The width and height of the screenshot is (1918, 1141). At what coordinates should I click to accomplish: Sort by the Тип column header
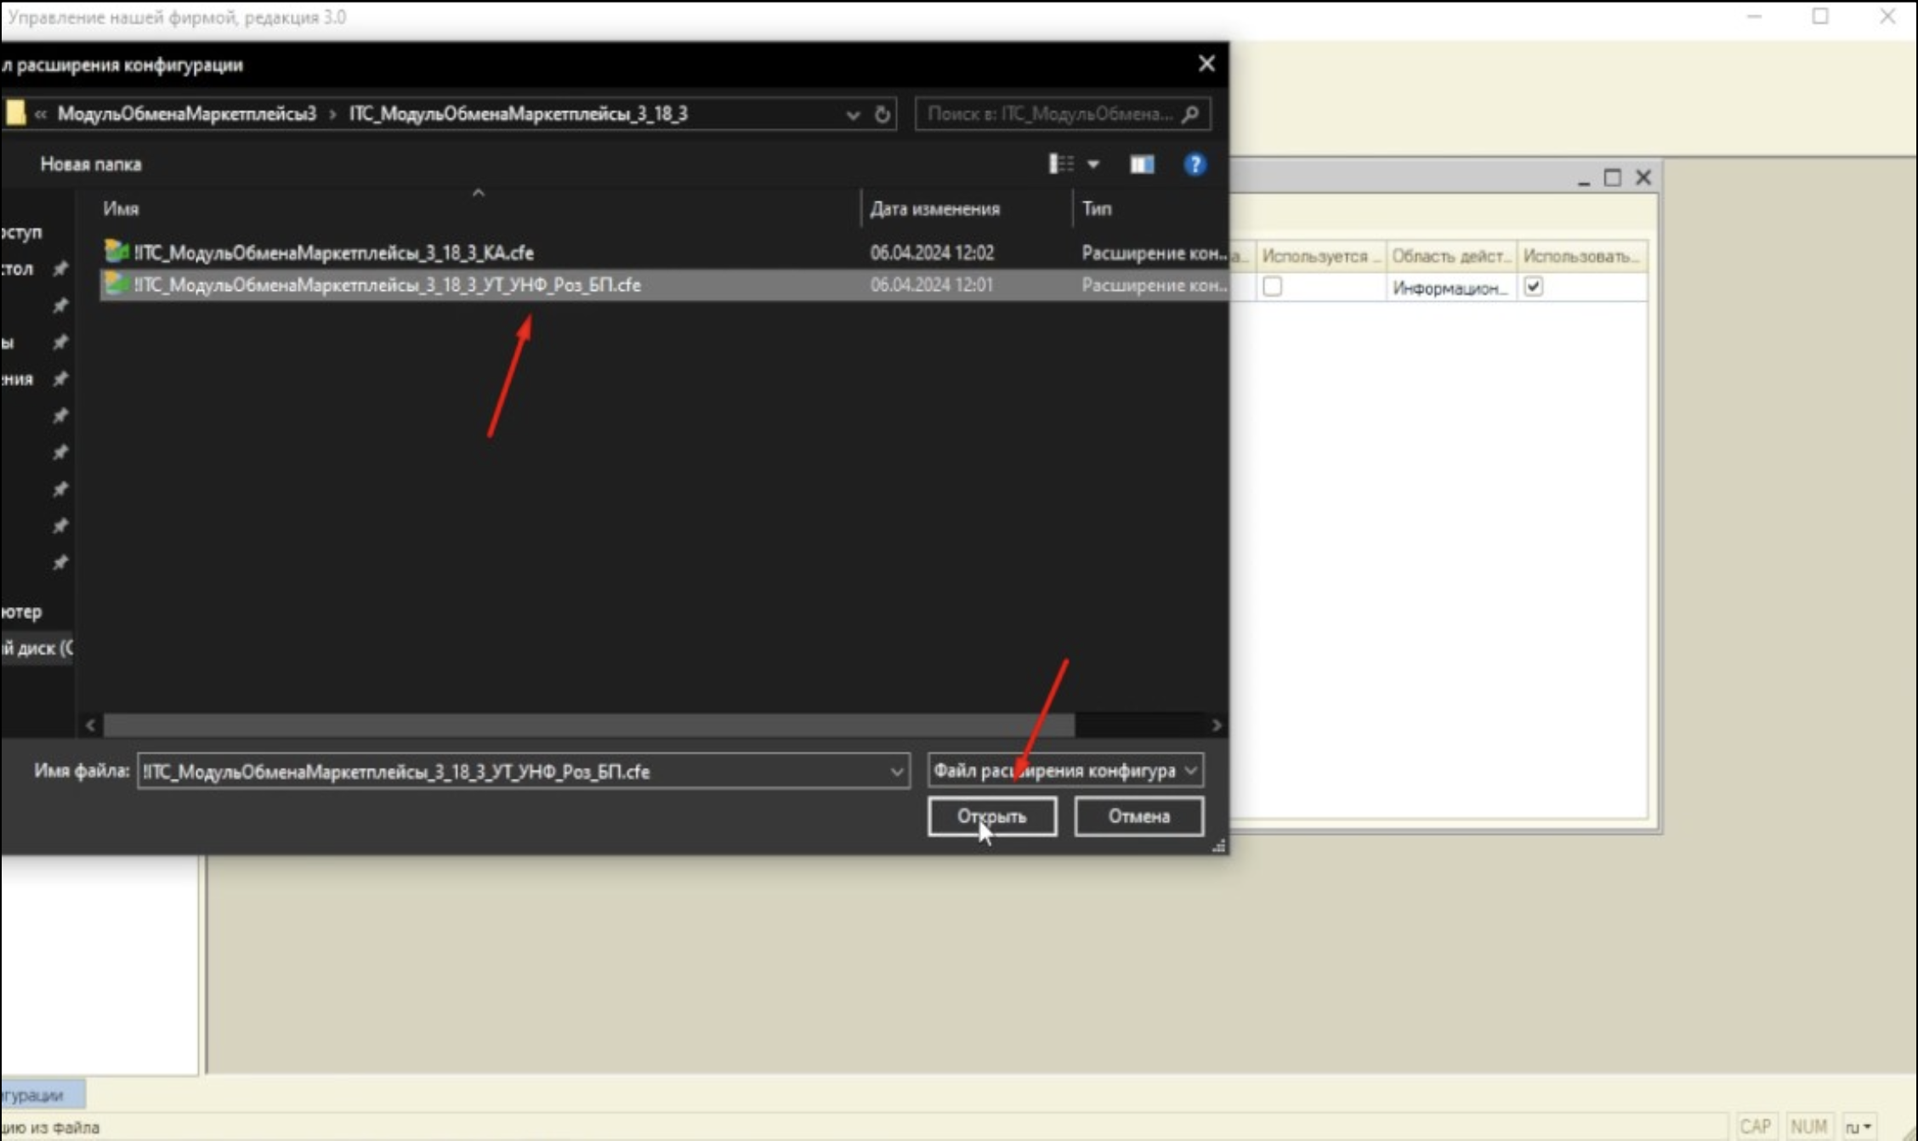[x=1097, y=208]
